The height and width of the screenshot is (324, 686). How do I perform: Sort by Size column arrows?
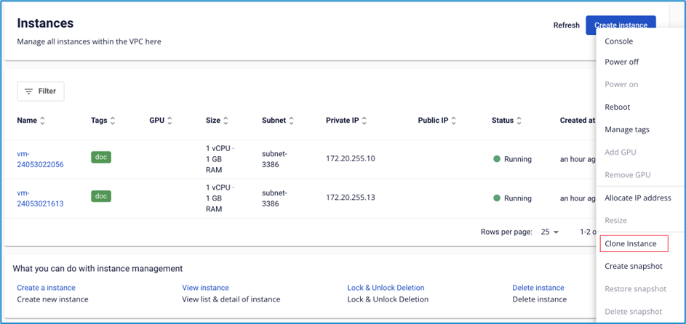coord(226,121)
